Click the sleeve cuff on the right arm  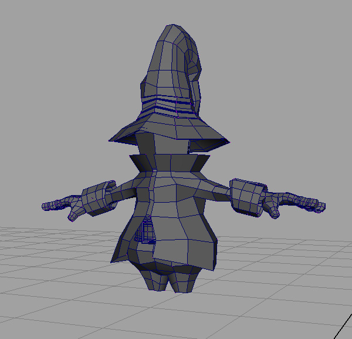click(x=248, y=197)
